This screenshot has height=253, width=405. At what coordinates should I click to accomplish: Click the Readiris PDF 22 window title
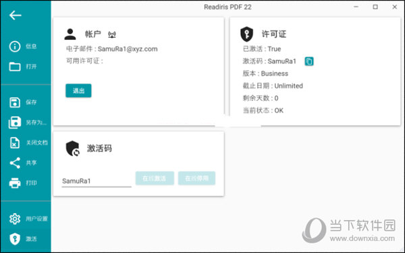227,7
